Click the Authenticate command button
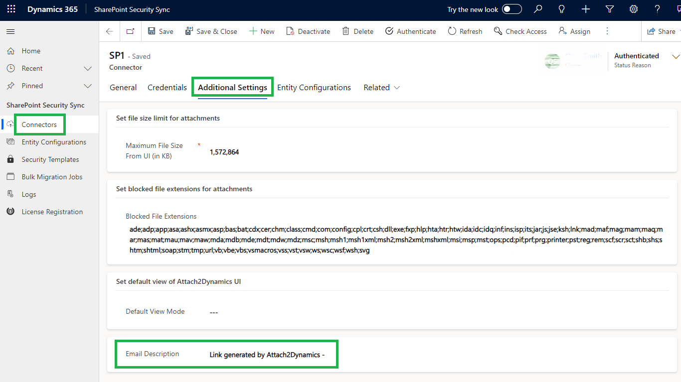The image size is (681, 382). pos(410,31)
